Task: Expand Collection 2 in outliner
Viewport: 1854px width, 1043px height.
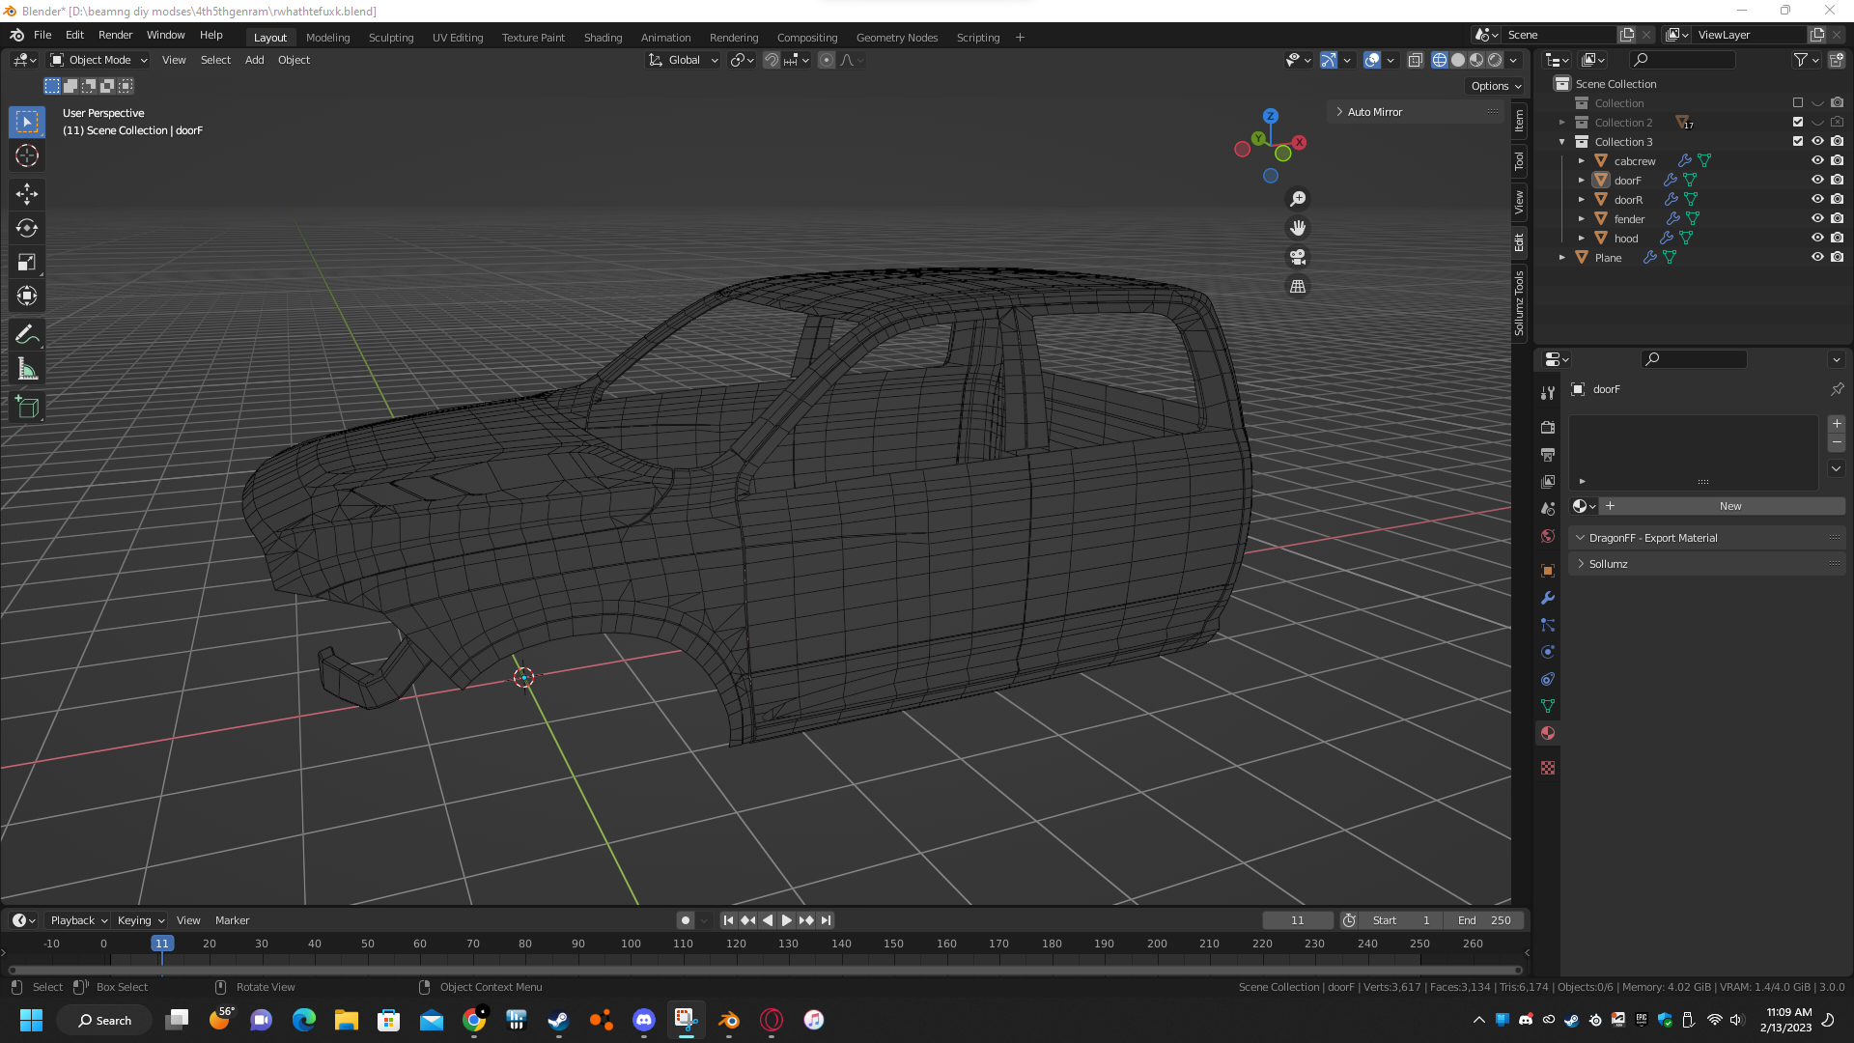Action: (x=1561, y=123)
